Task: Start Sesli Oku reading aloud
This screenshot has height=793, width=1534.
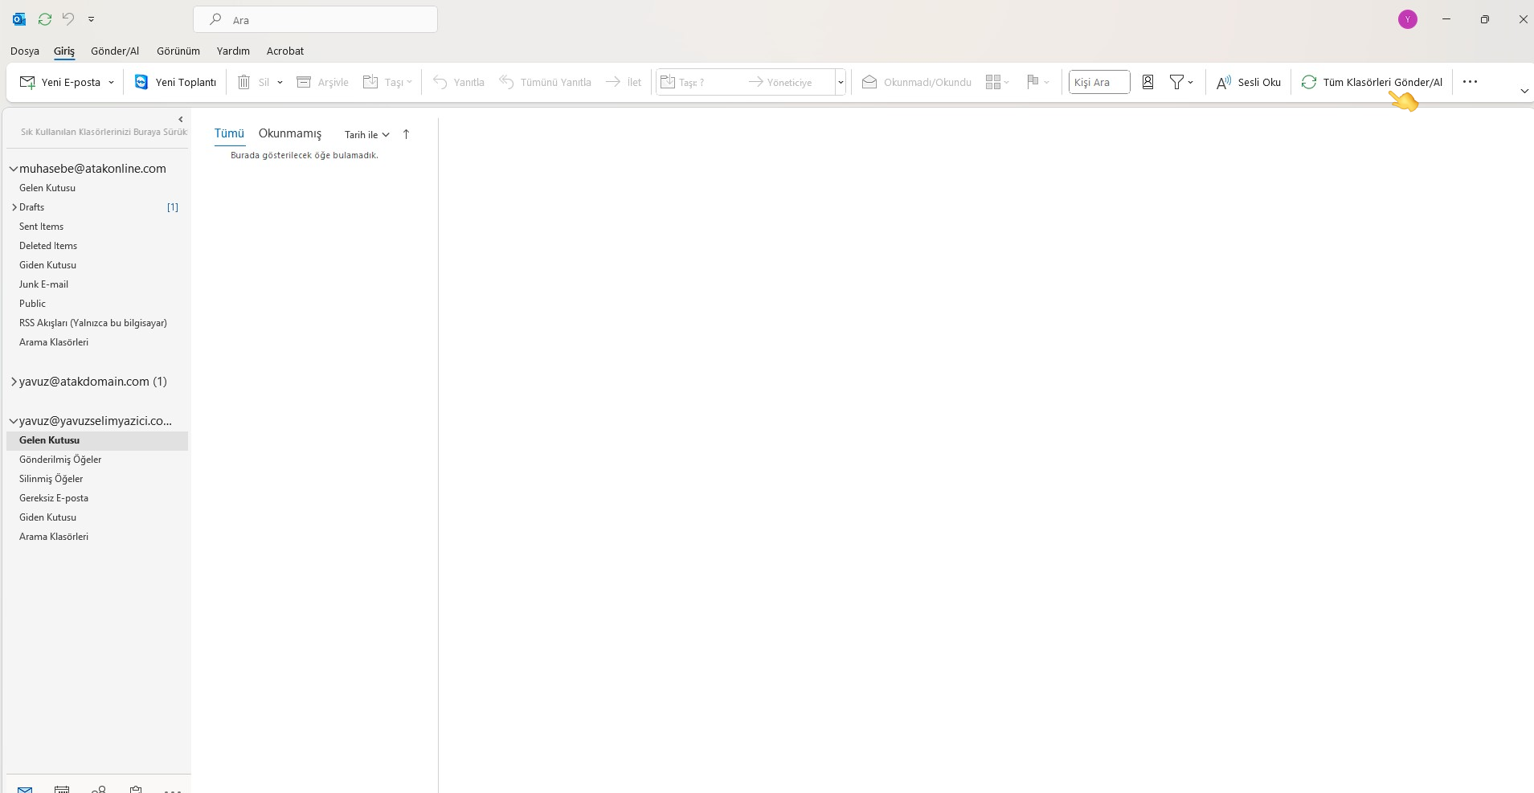Action: pyautogui.click(x=1248, y=82)
